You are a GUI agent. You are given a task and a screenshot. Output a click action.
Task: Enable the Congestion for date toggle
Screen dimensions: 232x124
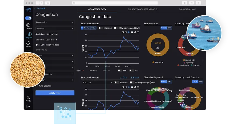38,45
